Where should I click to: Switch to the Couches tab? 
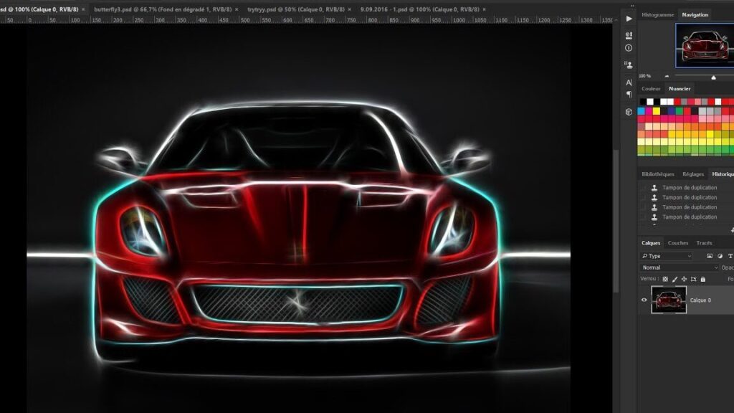click(x=678, y=243)
